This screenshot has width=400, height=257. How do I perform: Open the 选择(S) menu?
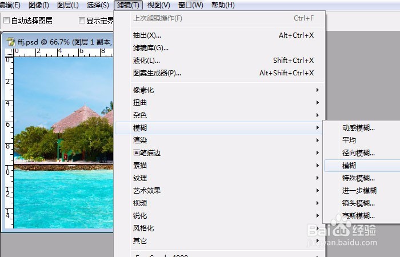point(98,5)
